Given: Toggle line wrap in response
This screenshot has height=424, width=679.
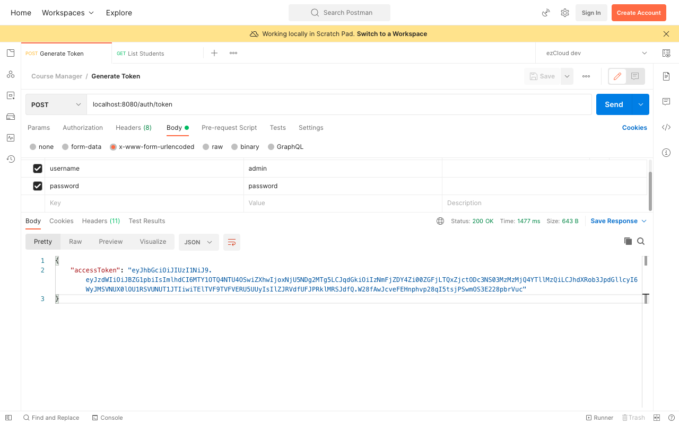Looking at the screenshot, I should (x=232, y=242).
